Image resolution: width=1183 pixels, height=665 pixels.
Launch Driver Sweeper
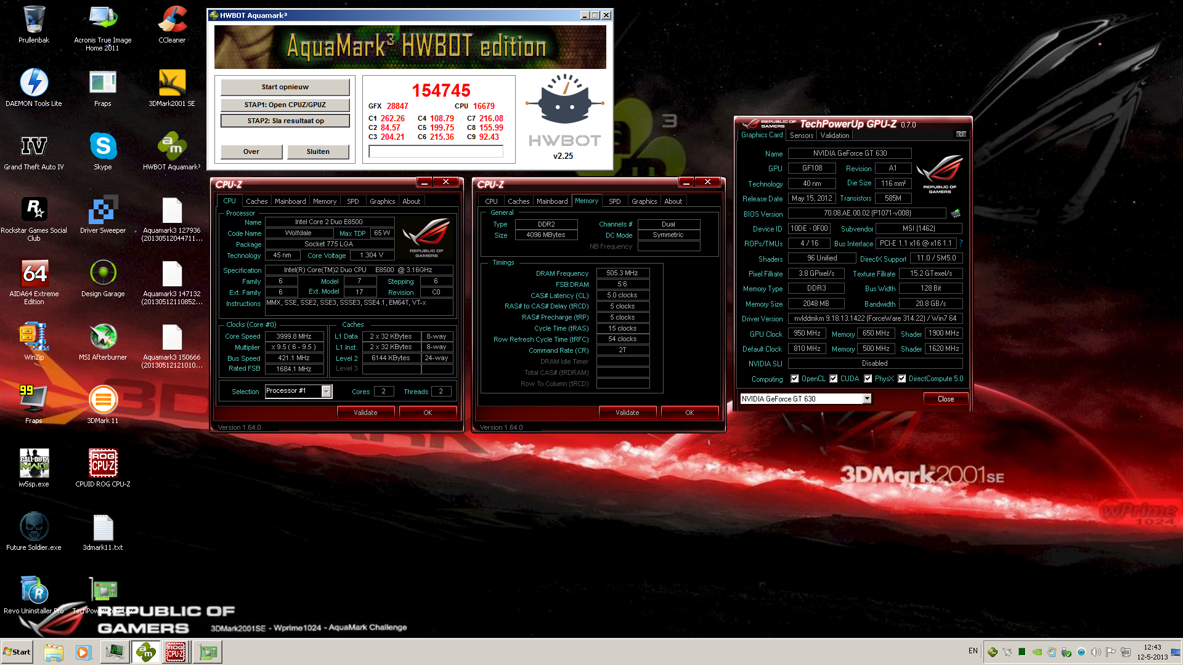[103, 214]
